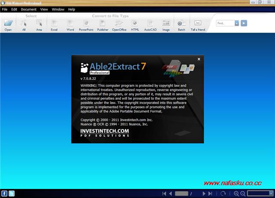The height and width of the screenshot is (198, 275).
Task: Go to the previous page
Action: pos(171,193)
